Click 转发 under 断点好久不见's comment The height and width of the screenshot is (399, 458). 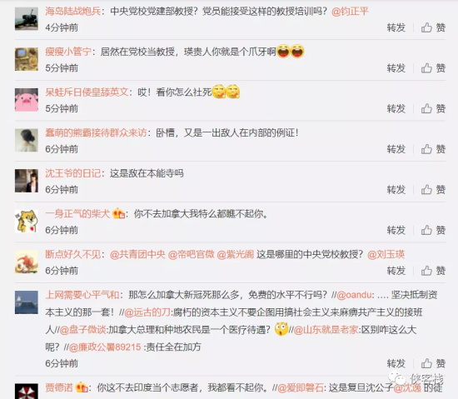click(x=396, y=271)
